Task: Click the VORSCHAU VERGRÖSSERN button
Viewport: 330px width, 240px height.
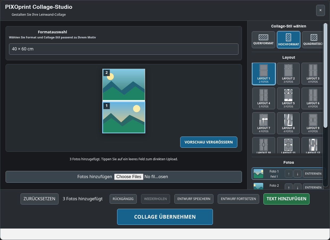Action: click(x=209, y=142)
